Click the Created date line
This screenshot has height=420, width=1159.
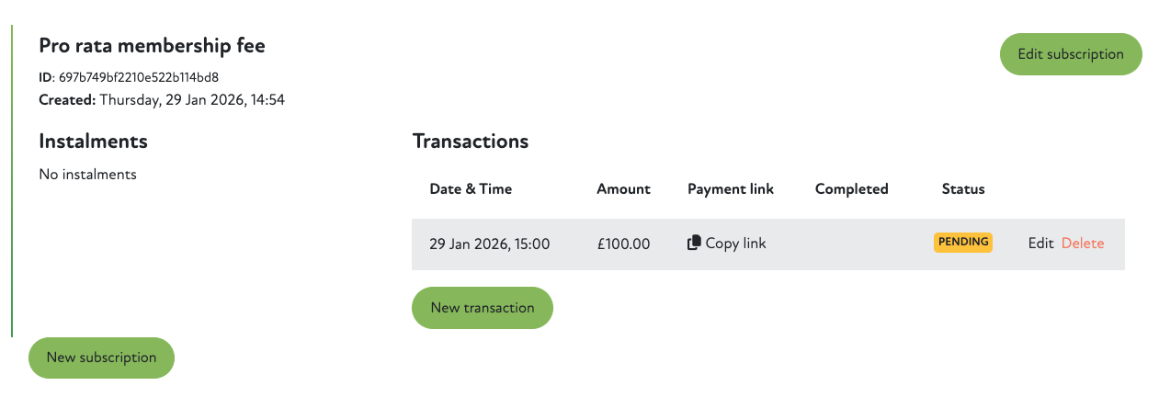tap(162, 99)
